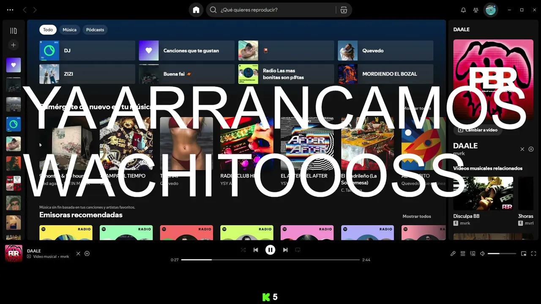Expand Your Library sidebar icon

14,31
